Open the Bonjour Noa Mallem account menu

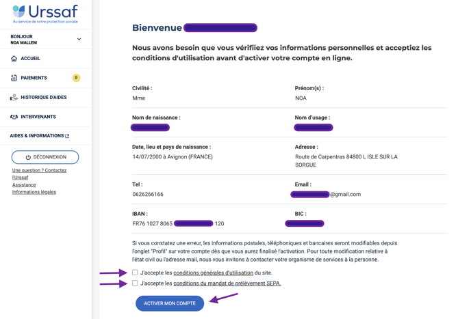(x=46, y=39)
